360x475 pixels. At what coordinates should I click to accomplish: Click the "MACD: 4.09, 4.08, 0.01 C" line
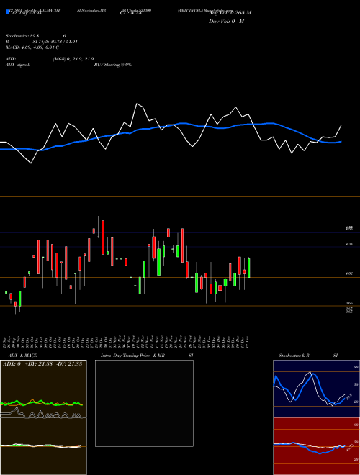click(x=32, y=47)
